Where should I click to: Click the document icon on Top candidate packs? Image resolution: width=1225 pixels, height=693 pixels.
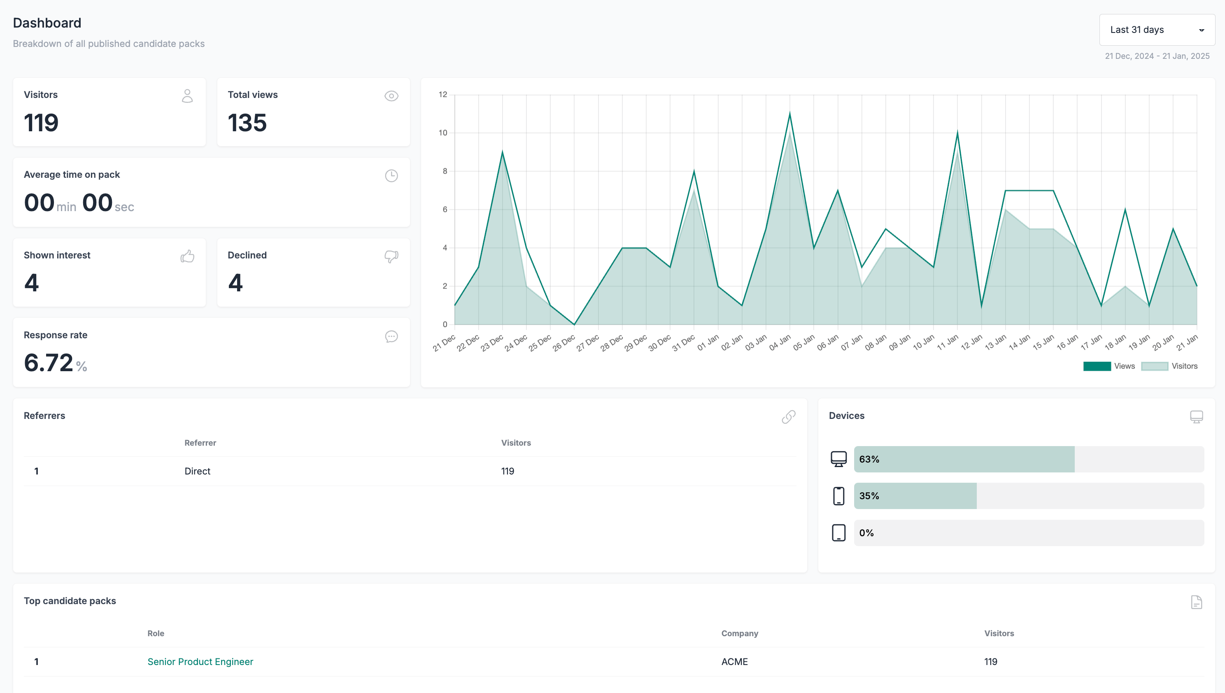click(x=1197, y=602)
